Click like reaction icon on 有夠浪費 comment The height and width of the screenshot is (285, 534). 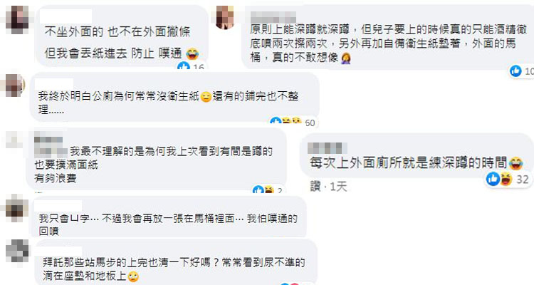pyautogui.click(x=258, y=190)
